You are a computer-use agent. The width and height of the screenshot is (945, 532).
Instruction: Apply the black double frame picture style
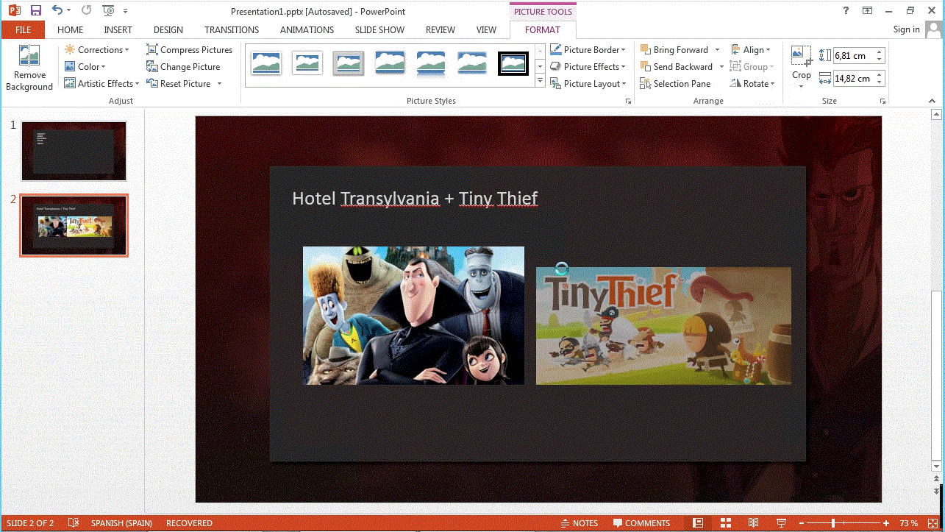click(x=513, y=63)
